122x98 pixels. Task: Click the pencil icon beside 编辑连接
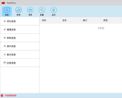point(5,29)
